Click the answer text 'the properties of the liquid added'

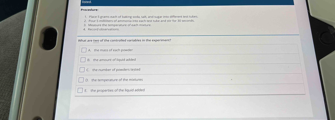point(118,90)
